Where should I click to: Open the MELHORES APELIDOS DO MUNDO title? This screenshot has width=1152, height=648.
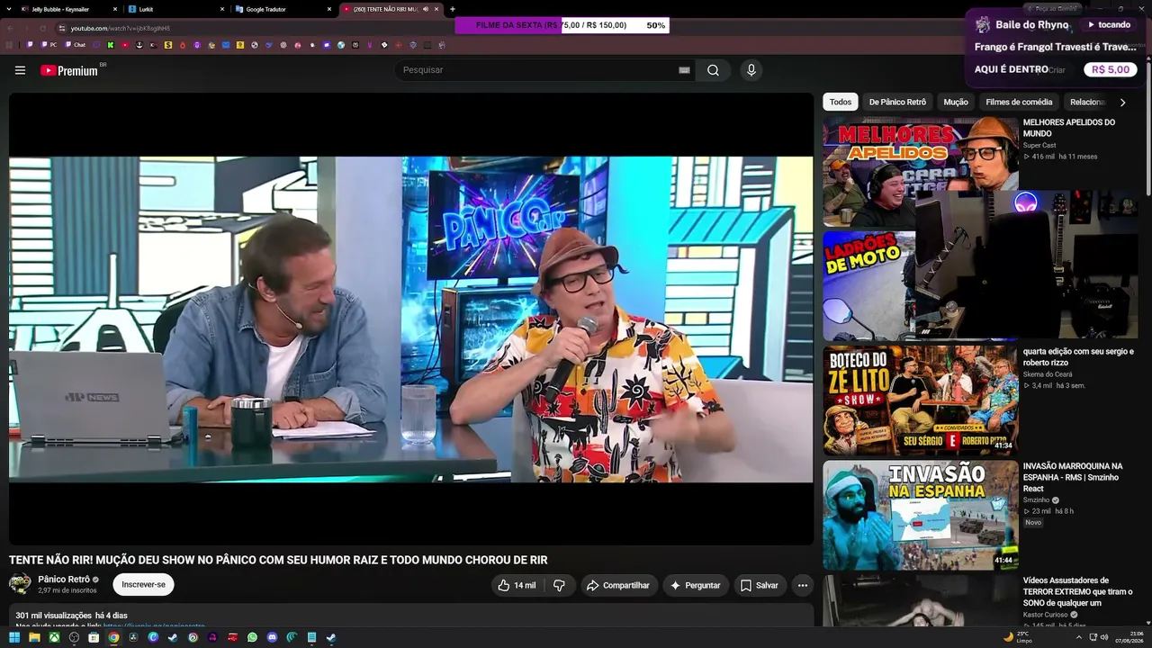pos(1069,128)
